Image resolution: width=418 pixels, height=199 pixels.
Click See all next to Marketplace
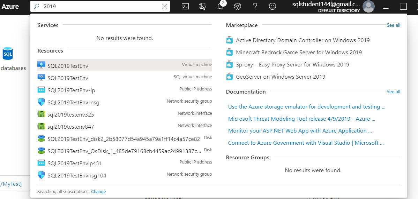393,25
